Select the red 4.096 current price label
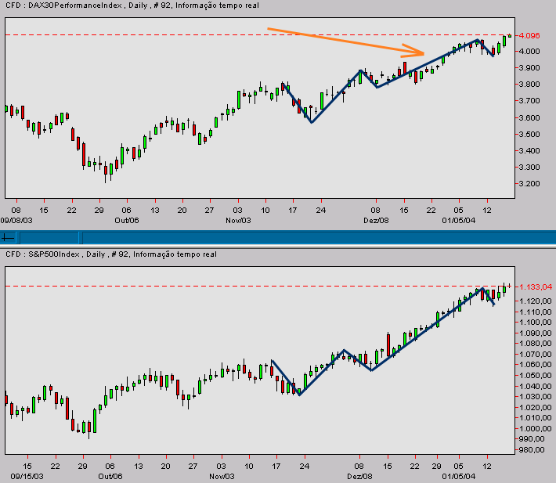556x483 pixels. pyautogui.click(x=529, y=35)
